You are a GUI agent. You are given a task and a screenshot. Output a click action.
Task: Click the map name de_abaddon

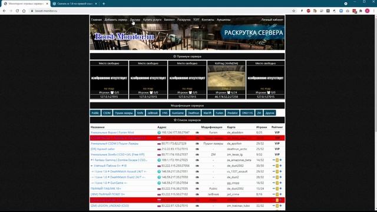[235, 132]
